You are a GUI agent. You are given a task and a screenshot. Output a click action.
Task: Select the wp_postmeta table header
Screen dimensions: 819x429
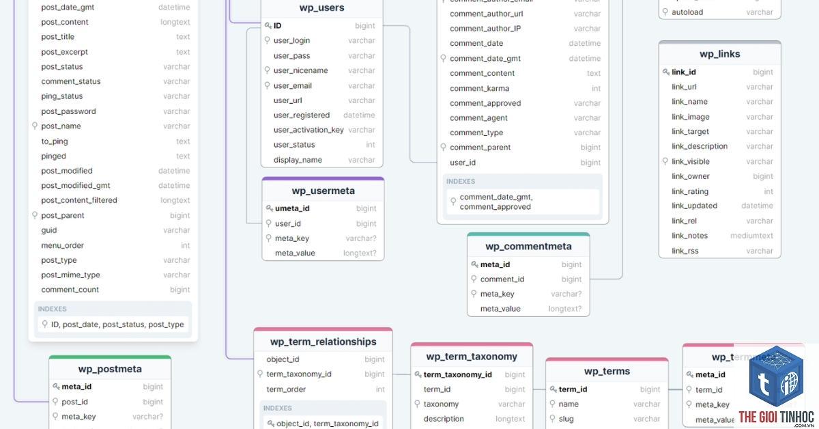110,369
